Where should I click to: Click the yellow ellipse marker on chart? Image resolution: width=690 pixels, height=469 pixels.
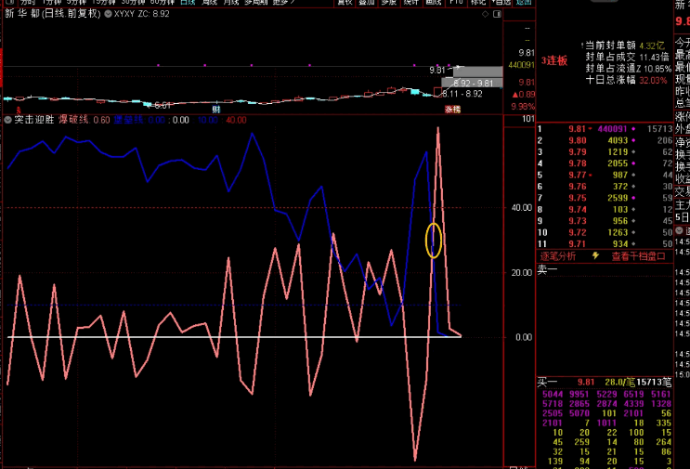point(433,241)
